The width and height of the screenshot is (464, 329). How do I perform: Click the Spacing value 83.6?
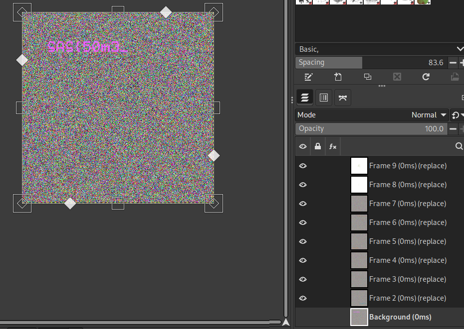(x=436, y=63)
